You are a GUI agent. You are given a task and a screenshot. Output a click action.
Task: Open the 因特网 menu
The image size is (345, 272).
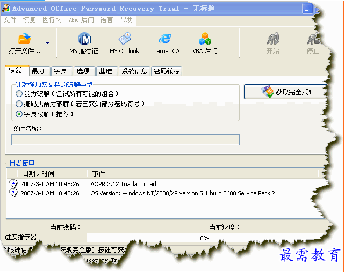(x=52, y=20)
